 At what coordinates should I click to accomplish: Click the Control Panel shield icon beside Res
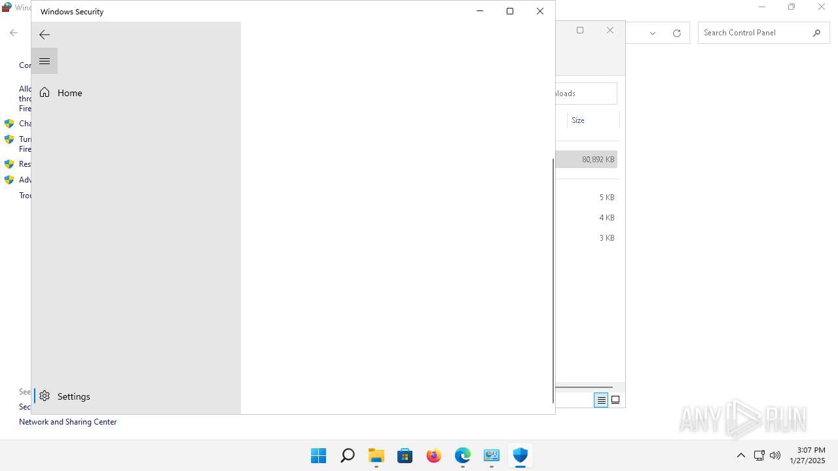tap(9, 164)
